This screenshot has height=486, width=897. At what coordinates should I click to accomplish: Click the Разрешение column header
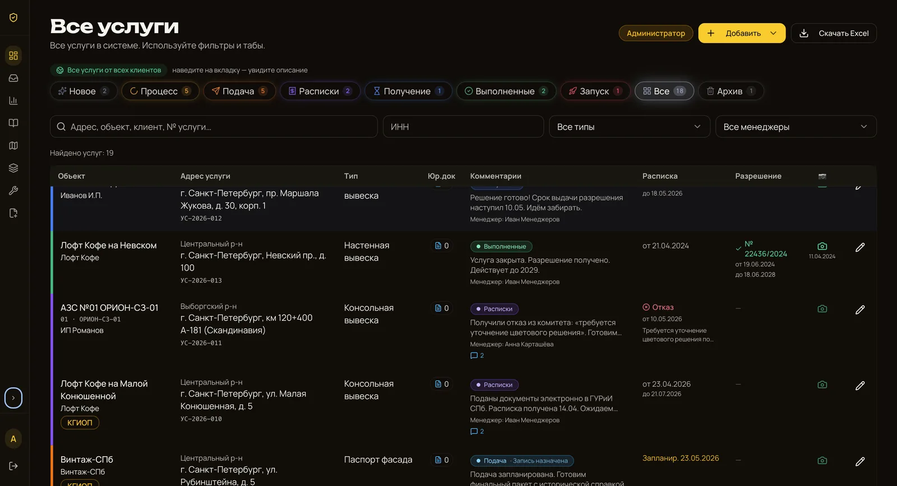point(758,176)
